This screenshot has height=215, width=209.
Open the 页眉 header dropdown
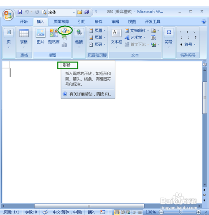97,30
